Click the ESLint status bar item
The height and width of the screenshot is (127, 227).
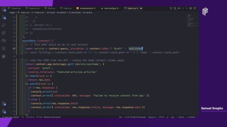click(x=181, y=117)
